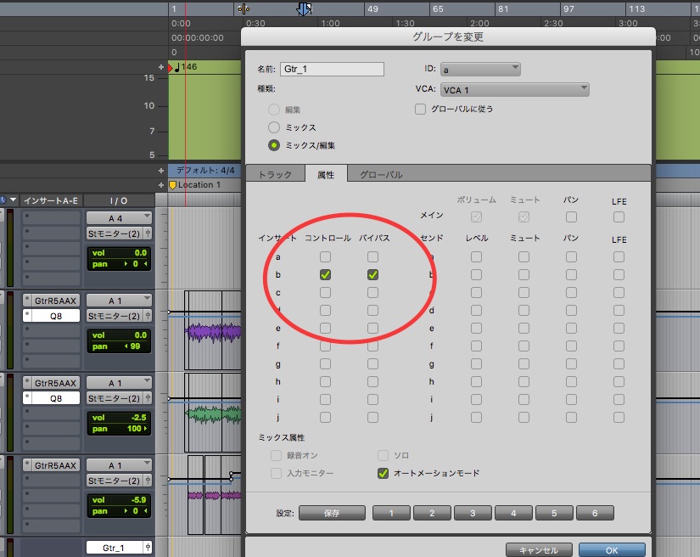
Task: Select the ミックス radio button
Action: tap(274, 127)
